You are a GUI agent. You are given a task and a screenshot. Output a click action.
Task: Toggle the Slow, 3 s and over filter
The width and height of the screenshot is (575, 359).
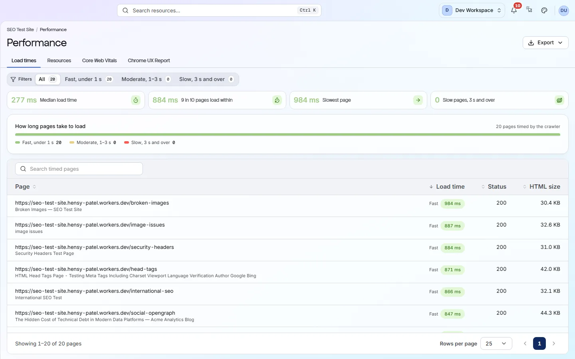206,79
